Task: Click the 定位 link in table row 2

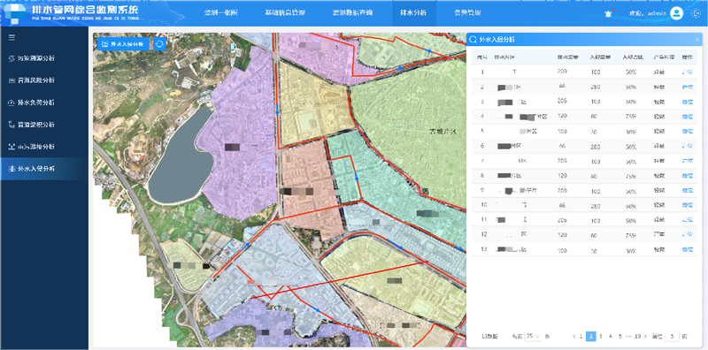Action: (688, 87)
